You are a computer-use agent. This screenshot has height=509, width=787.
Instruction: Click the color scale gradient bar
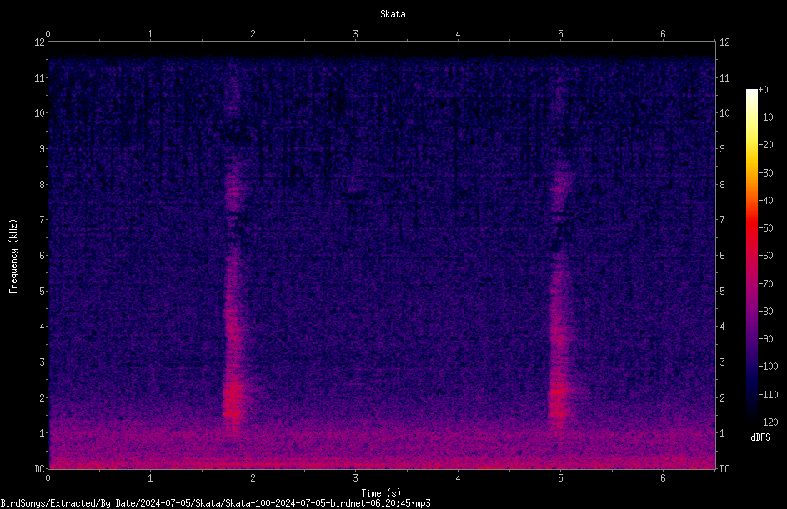(x=751, y=256)
